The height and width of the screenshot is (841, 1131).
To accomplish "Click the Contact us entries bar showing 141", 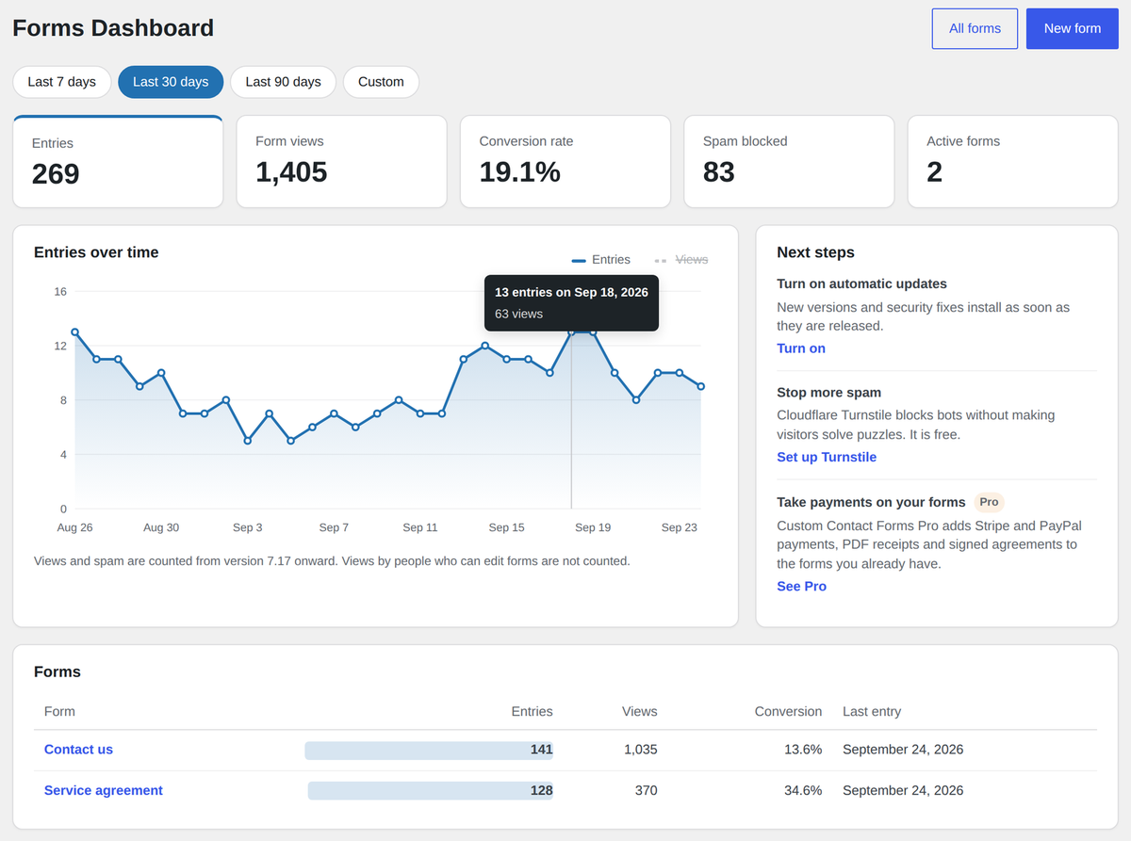I will point(429,750).
